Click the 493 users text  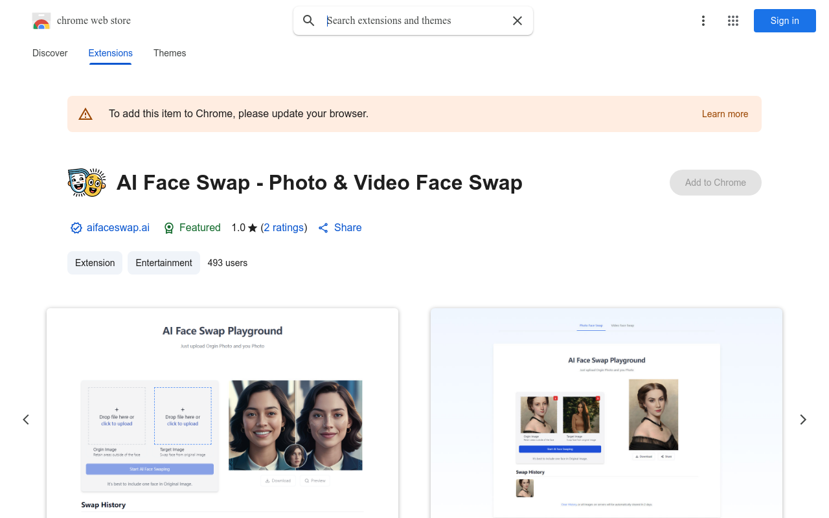click(227, 263)
